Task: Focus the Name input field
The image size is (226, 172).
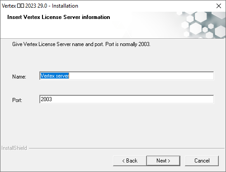Action: click(x=127, y=76)
